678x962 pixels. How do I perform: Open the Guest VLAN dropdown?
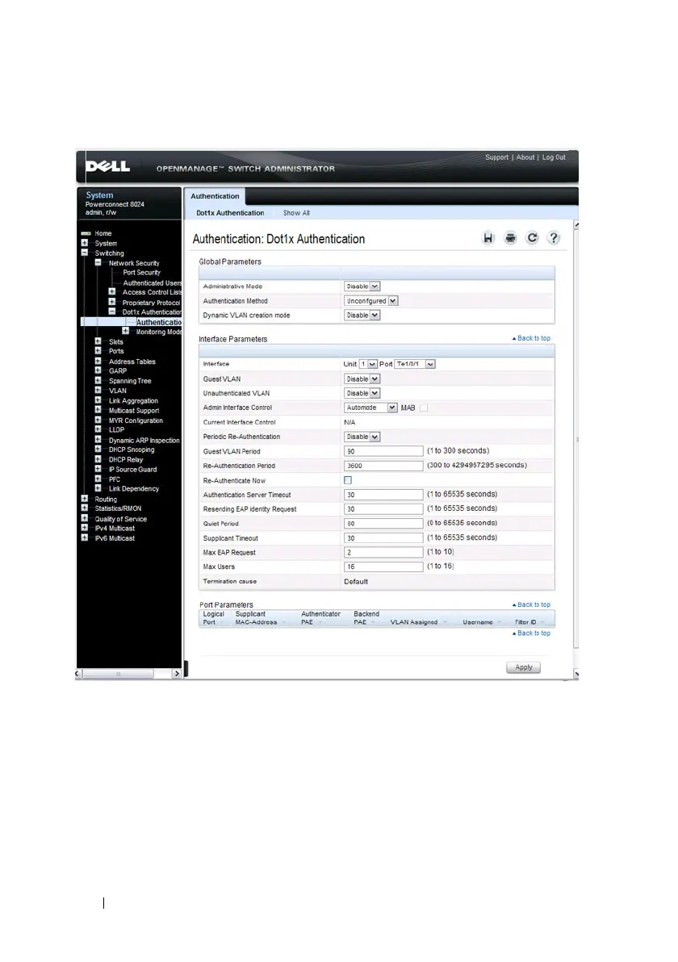[x=362, y=379]
